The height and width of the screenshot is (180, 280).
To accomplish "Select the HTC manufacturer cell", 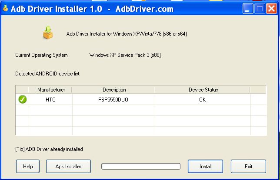I will point(51,100).
